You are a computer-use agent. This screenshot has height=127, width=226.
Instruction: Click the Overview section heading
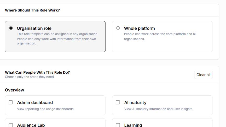pyautogui.click(x=15, y=90)
